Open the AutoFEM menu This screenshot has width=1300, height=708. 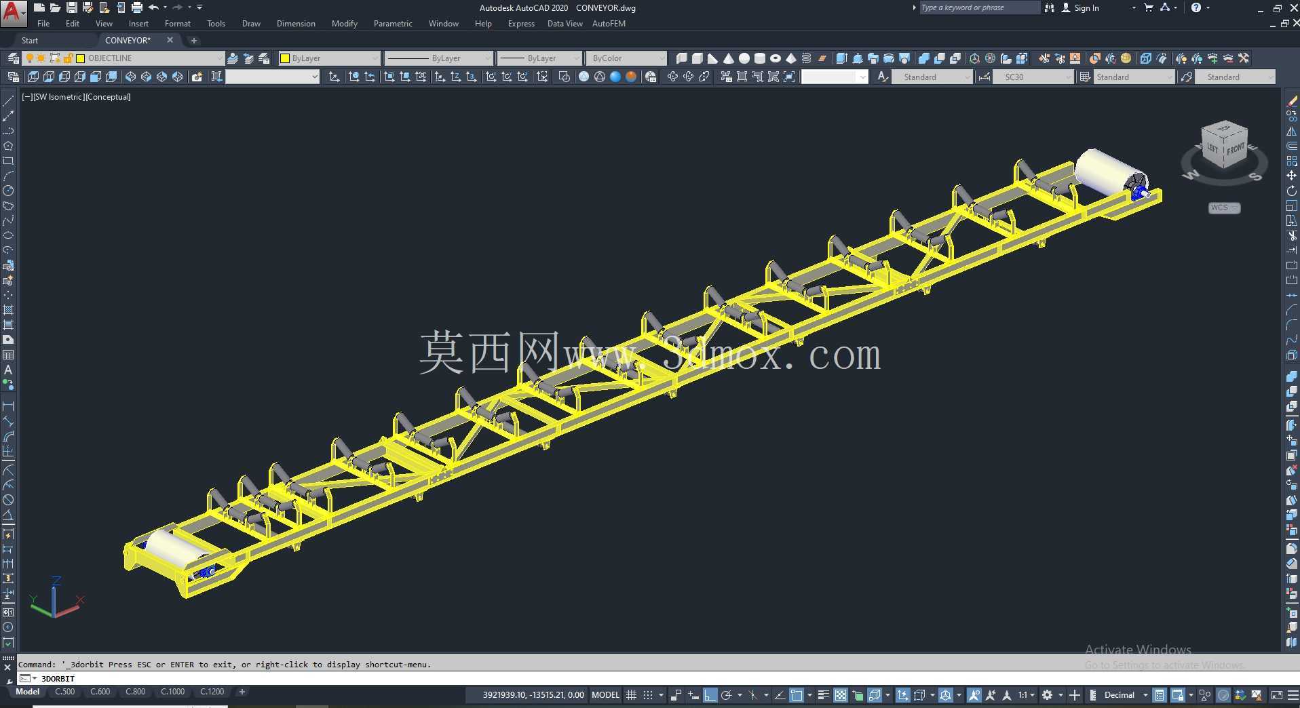click(609, 24)
